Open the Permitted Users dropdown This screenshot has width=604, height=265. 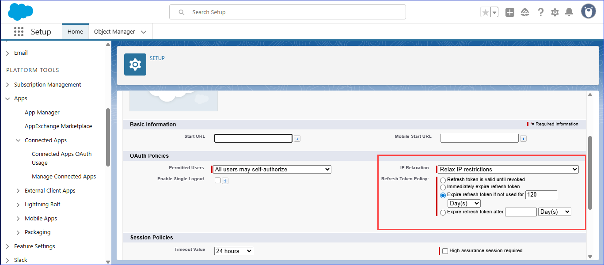point(272,169)
